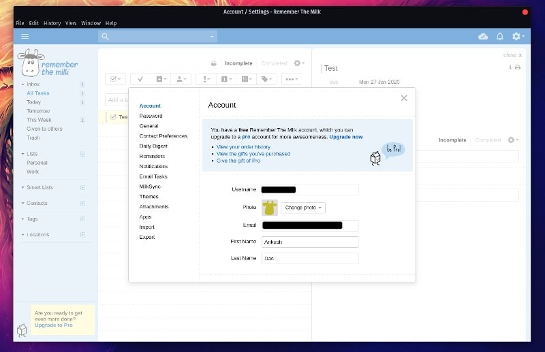This screenshot has width=545, height=352.
Task: Click the complete task checkmark button
Action: 140,79
